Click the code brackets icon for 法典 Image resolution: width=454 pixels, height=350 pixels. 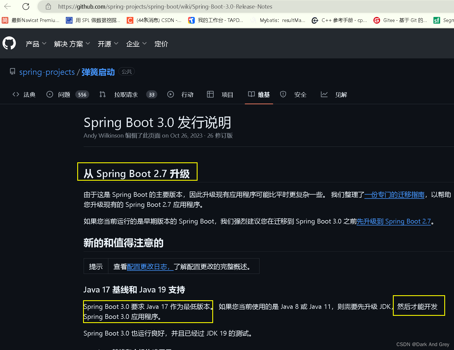tap(16, 94)
